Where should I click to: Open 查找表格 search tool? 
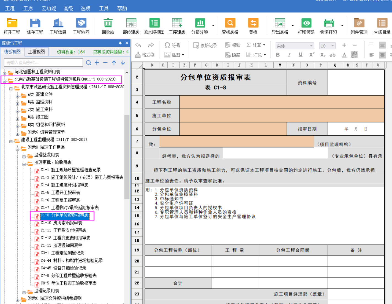tap(230, 26)
